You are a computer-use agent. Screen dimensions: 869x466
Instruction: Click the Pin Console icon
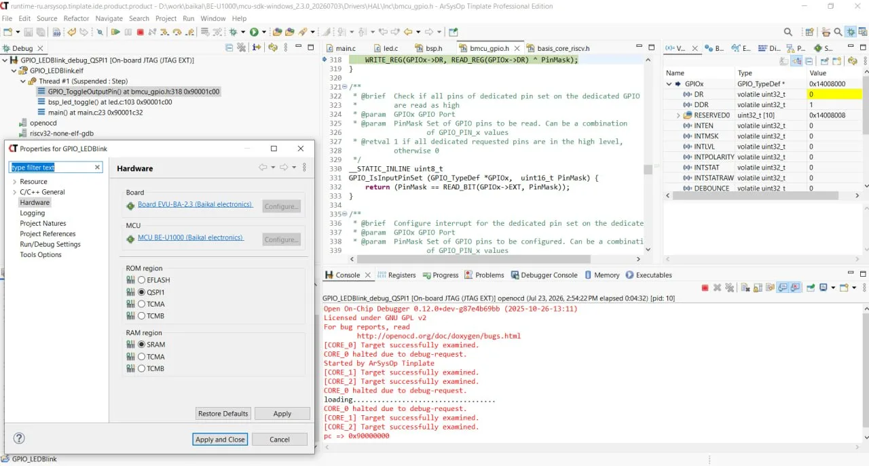[810, 288]
